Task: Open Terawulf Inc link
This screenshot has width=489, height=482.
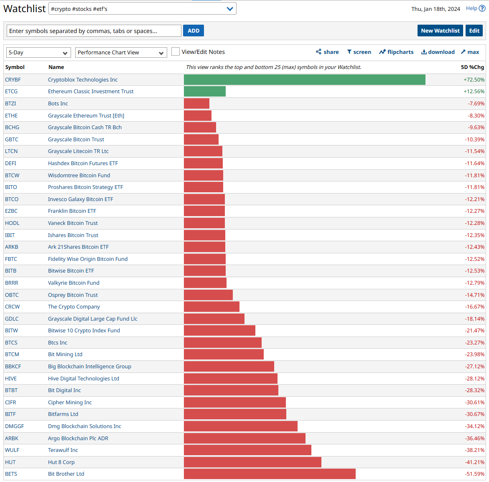Action: pyautogui.click(x=63, y=450)
